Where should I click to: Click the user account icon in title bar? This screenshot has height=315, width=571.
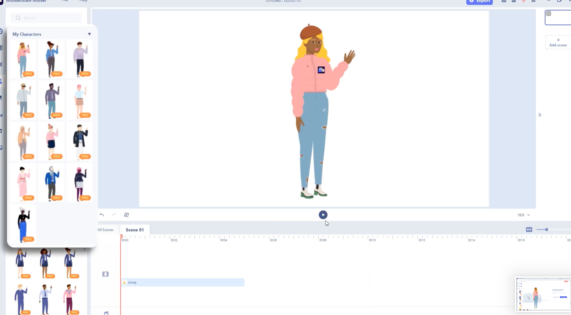[x=533, y=1]
